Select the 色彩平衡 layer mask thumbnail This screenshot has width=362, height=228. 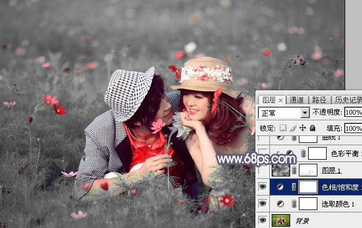317,153
